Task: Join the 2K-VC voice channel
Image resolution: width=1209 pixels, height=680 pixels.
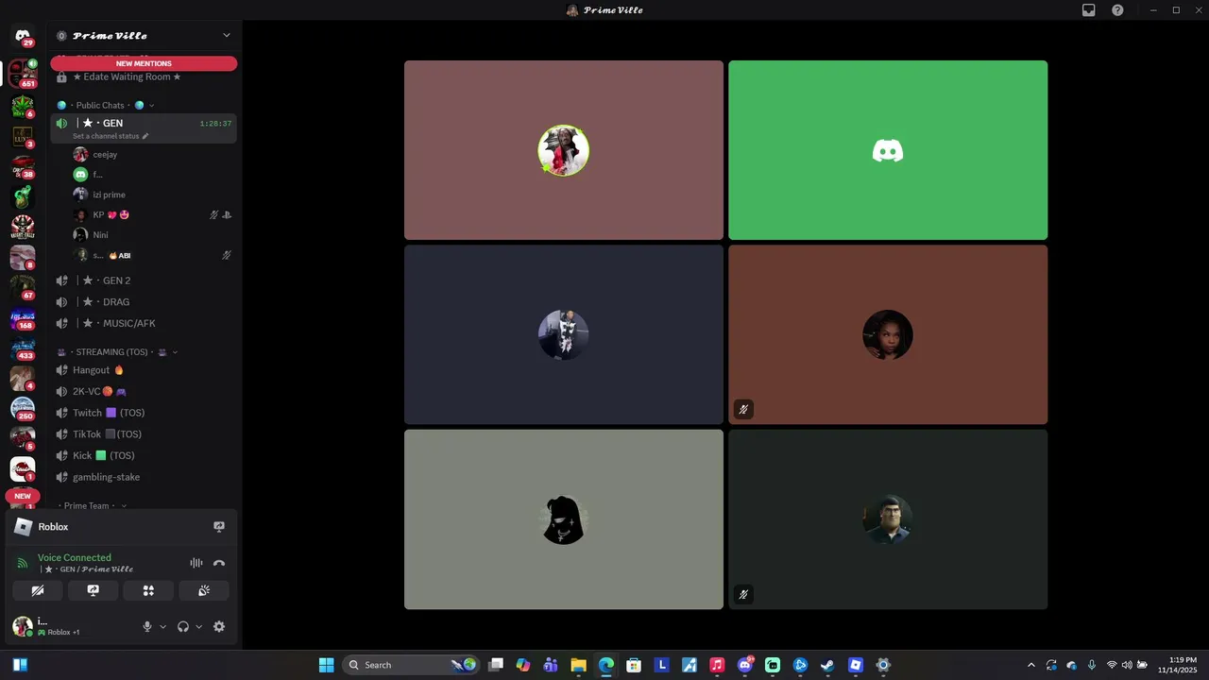Action: 144,391
